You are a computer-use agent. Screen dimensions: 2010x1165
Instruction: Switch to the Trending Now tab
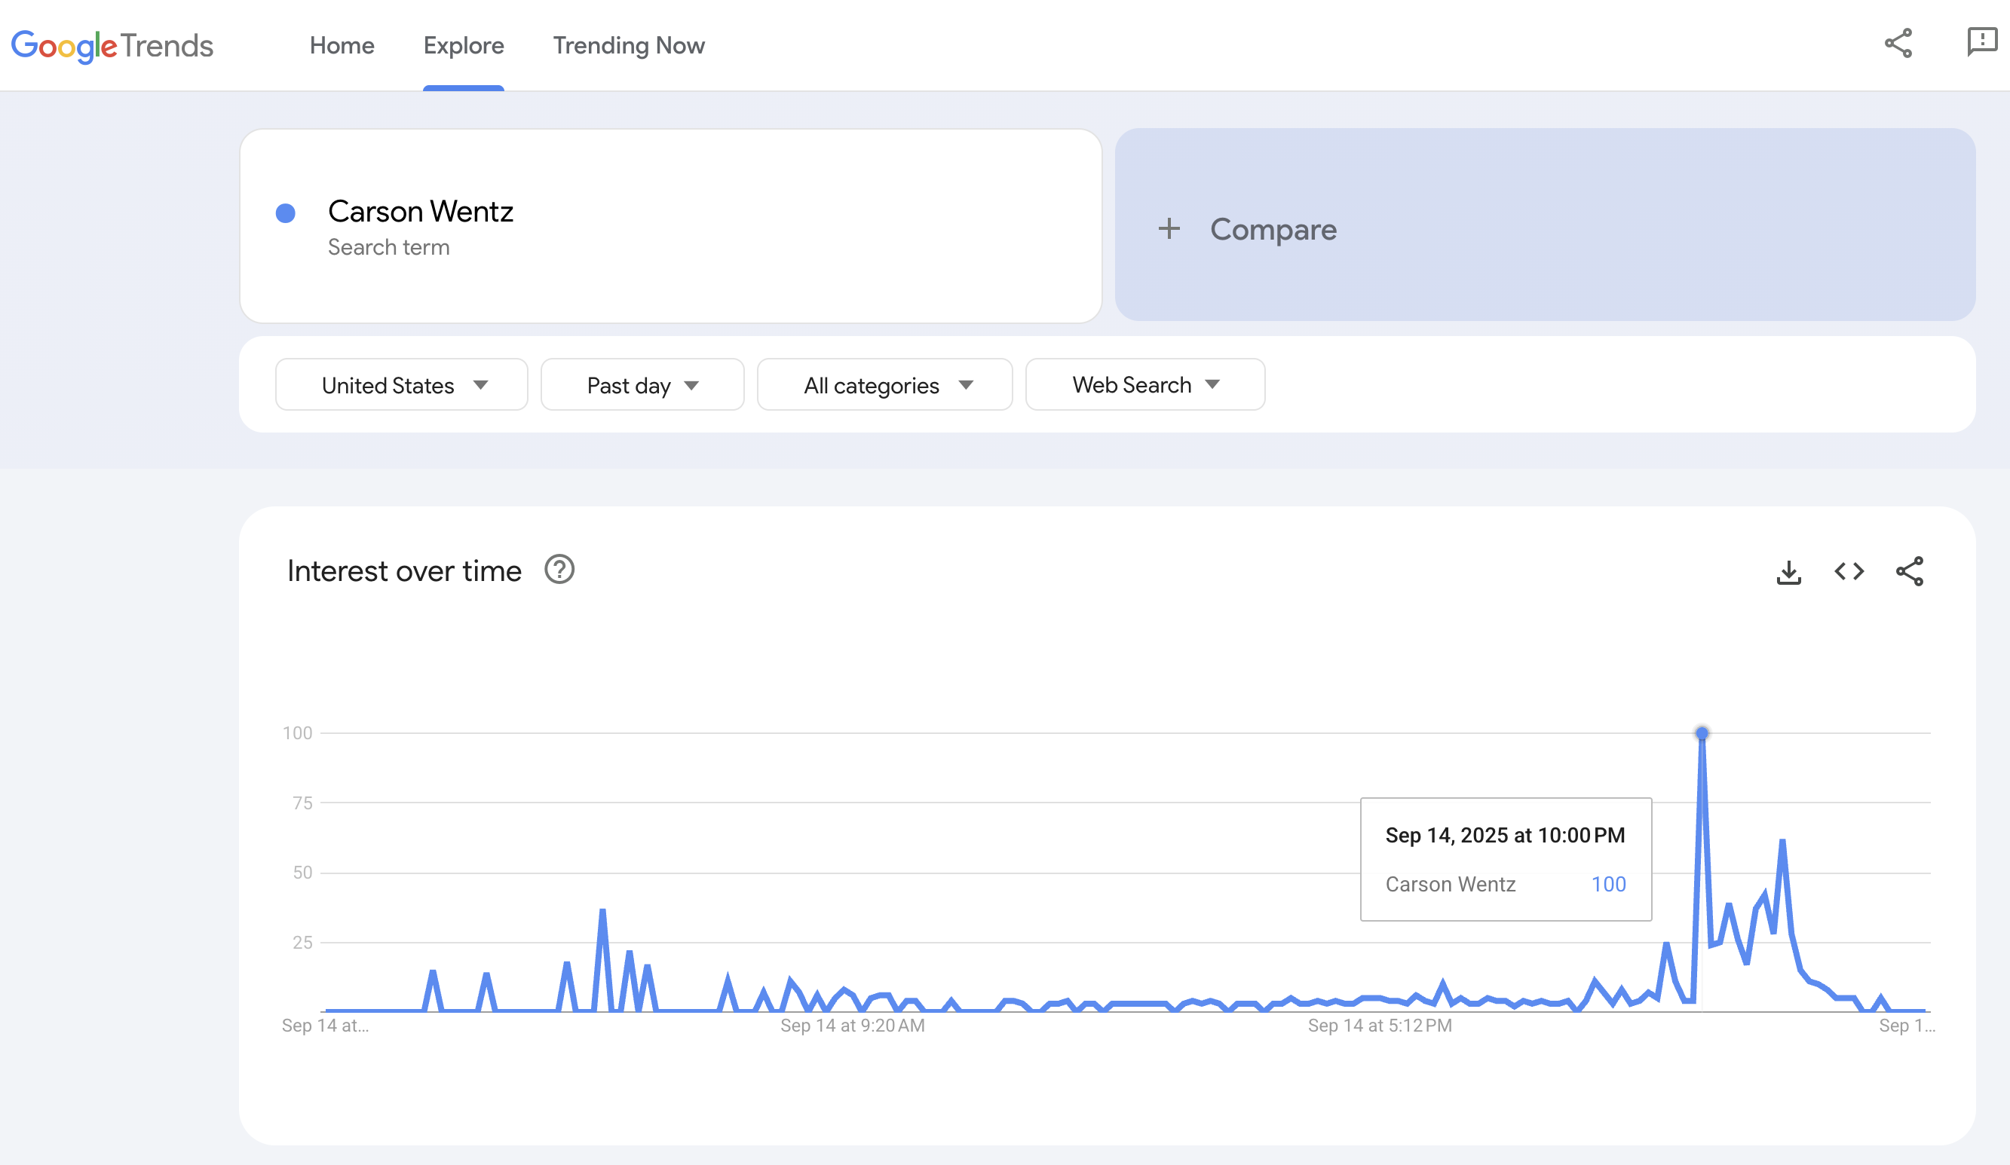click(x=629, y=45)
